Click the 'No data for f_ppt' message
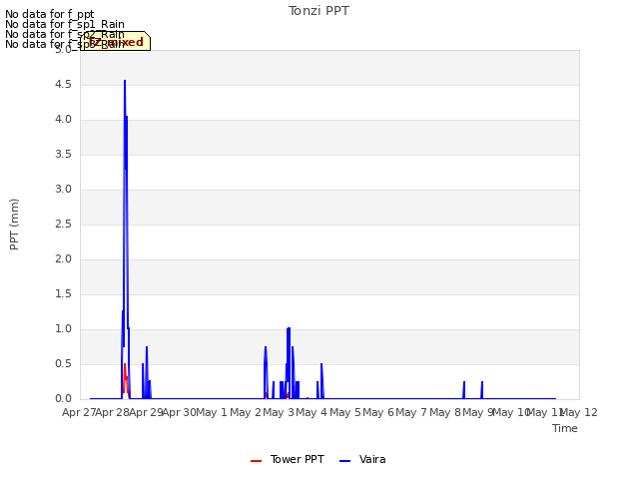 (x=50, y=14)
